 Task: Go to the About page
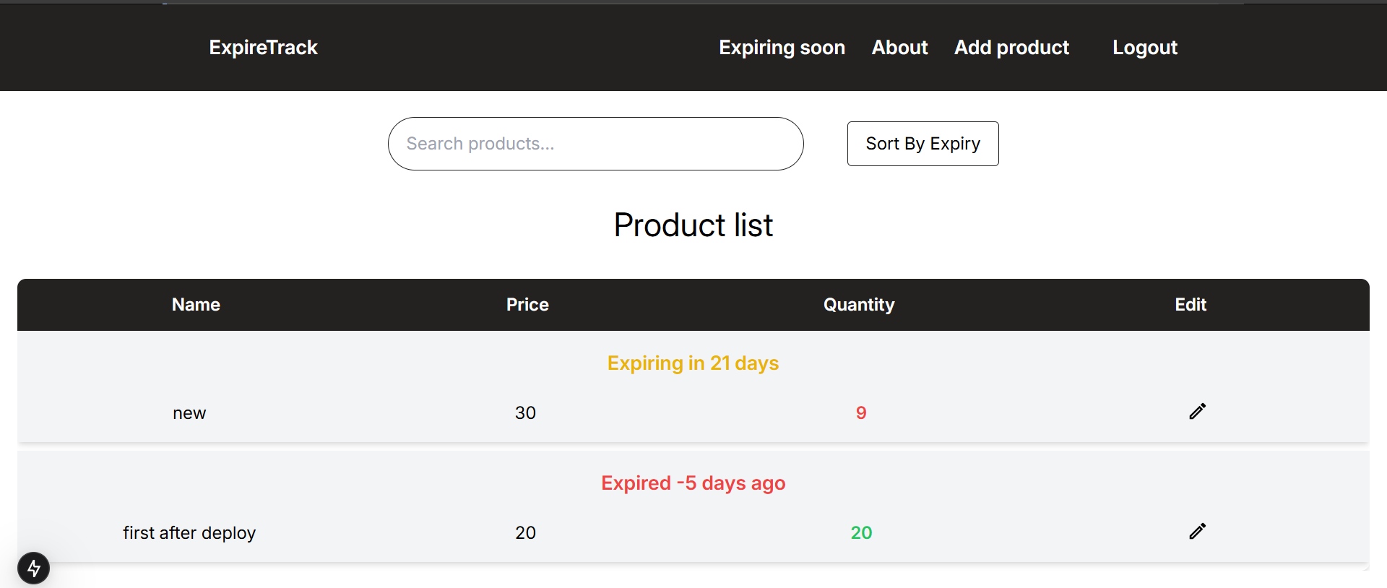tap(899, 48)
